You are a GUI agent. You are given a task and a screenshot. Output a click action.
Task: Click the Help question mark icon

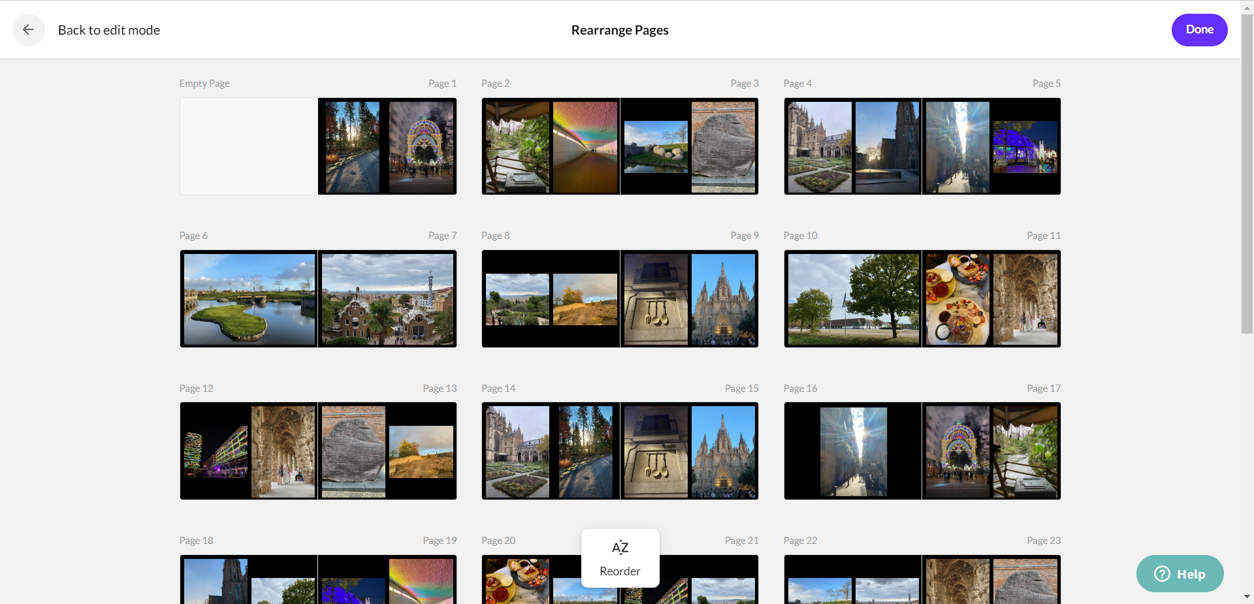1163,574
